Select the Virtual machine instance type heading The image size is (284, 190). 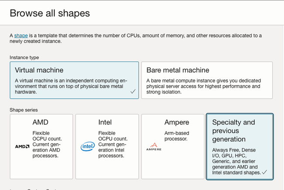(39, 70)
